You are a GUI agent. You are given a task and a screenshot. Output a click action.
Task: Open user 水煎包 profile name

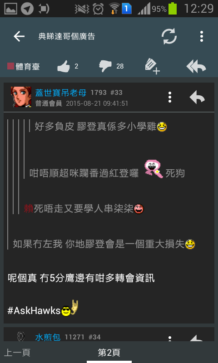click(x=48, y=337)
